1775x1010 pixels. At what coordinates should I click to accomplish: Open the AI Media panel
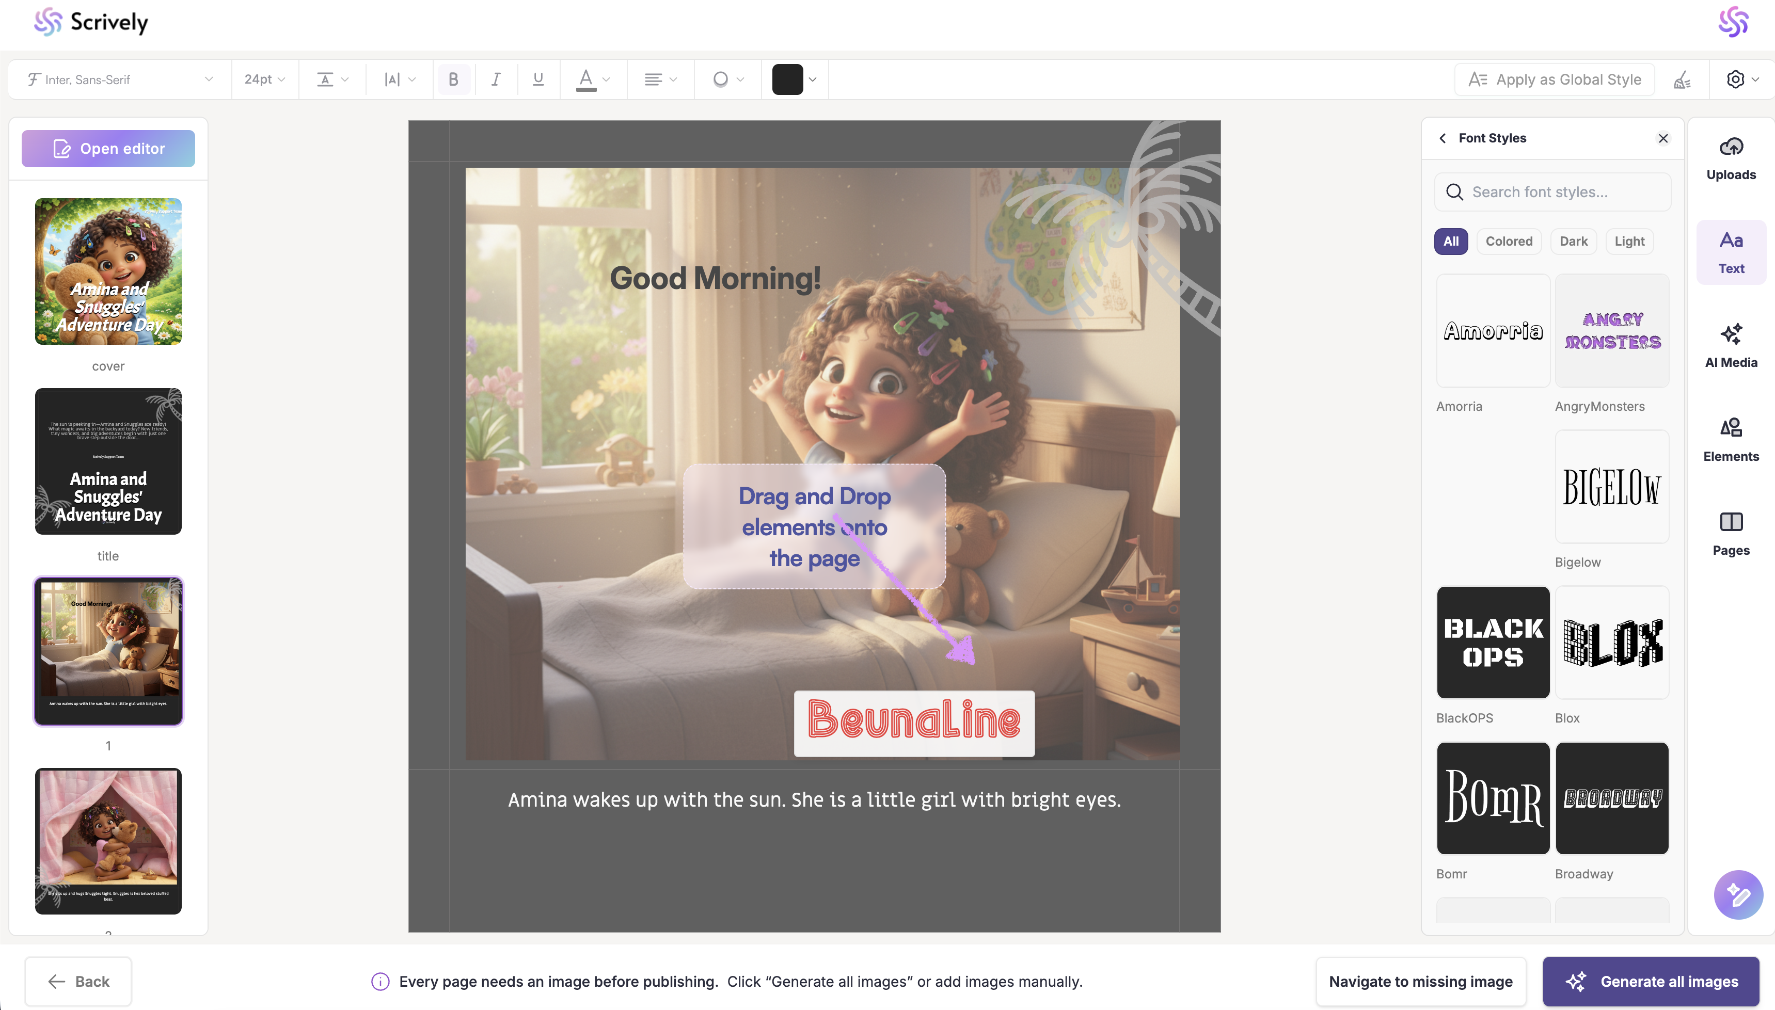pyautogui.click(x=1731, y=345)
